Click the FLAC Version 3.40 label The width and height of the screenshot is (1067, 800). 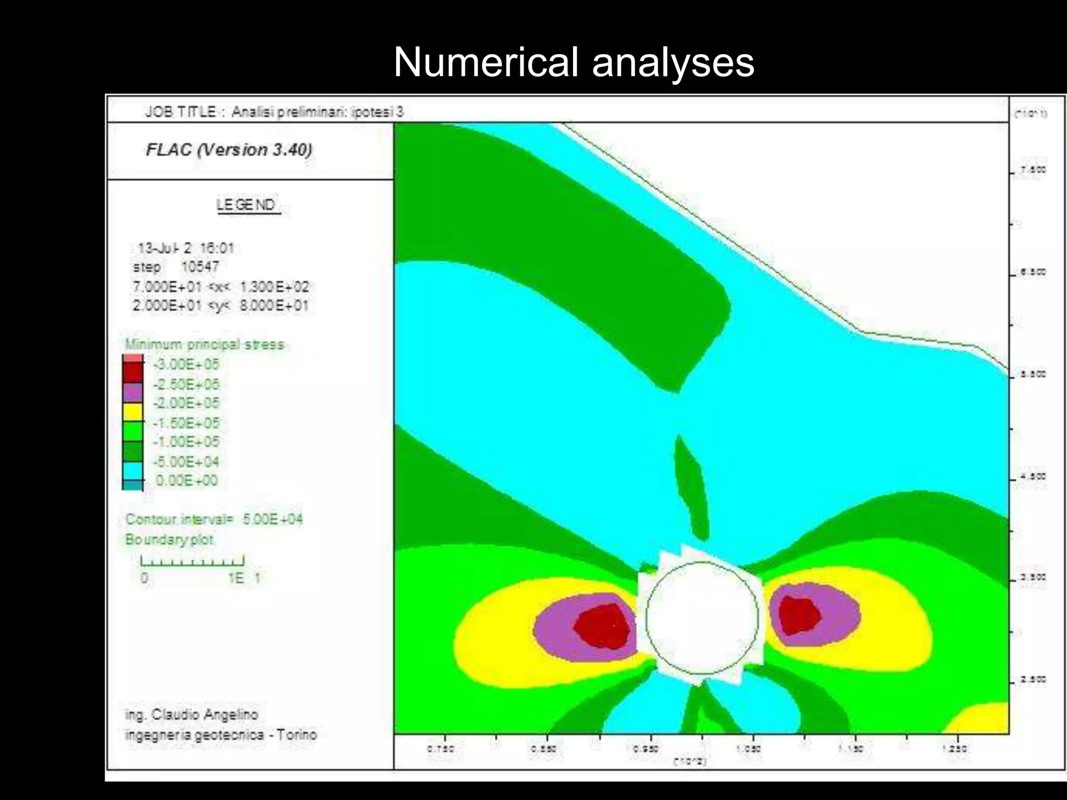coord(229,150)
